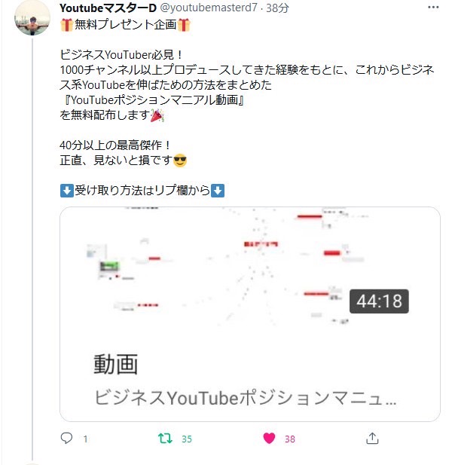Screen dimensions: 452x465
Task: Click the left gift emoji before 無料プレゼント企画
Action: (67, 25)
